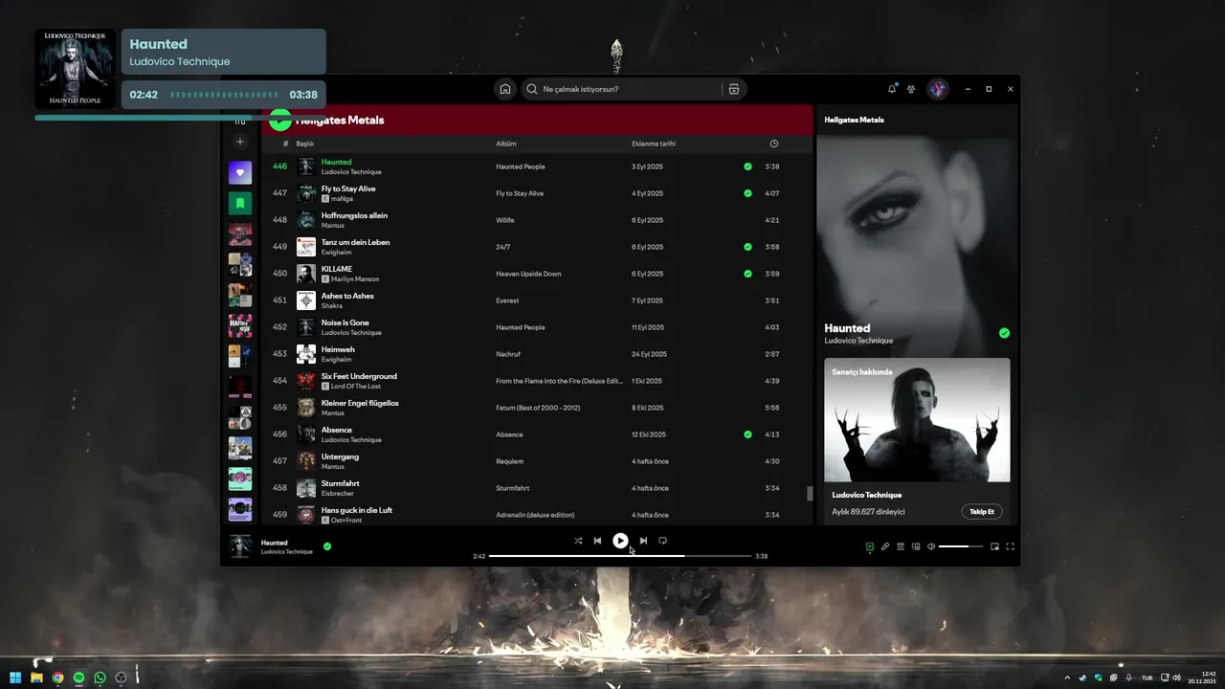
Task: Select the Noise Is Gone track
Action: click(345, 322)
